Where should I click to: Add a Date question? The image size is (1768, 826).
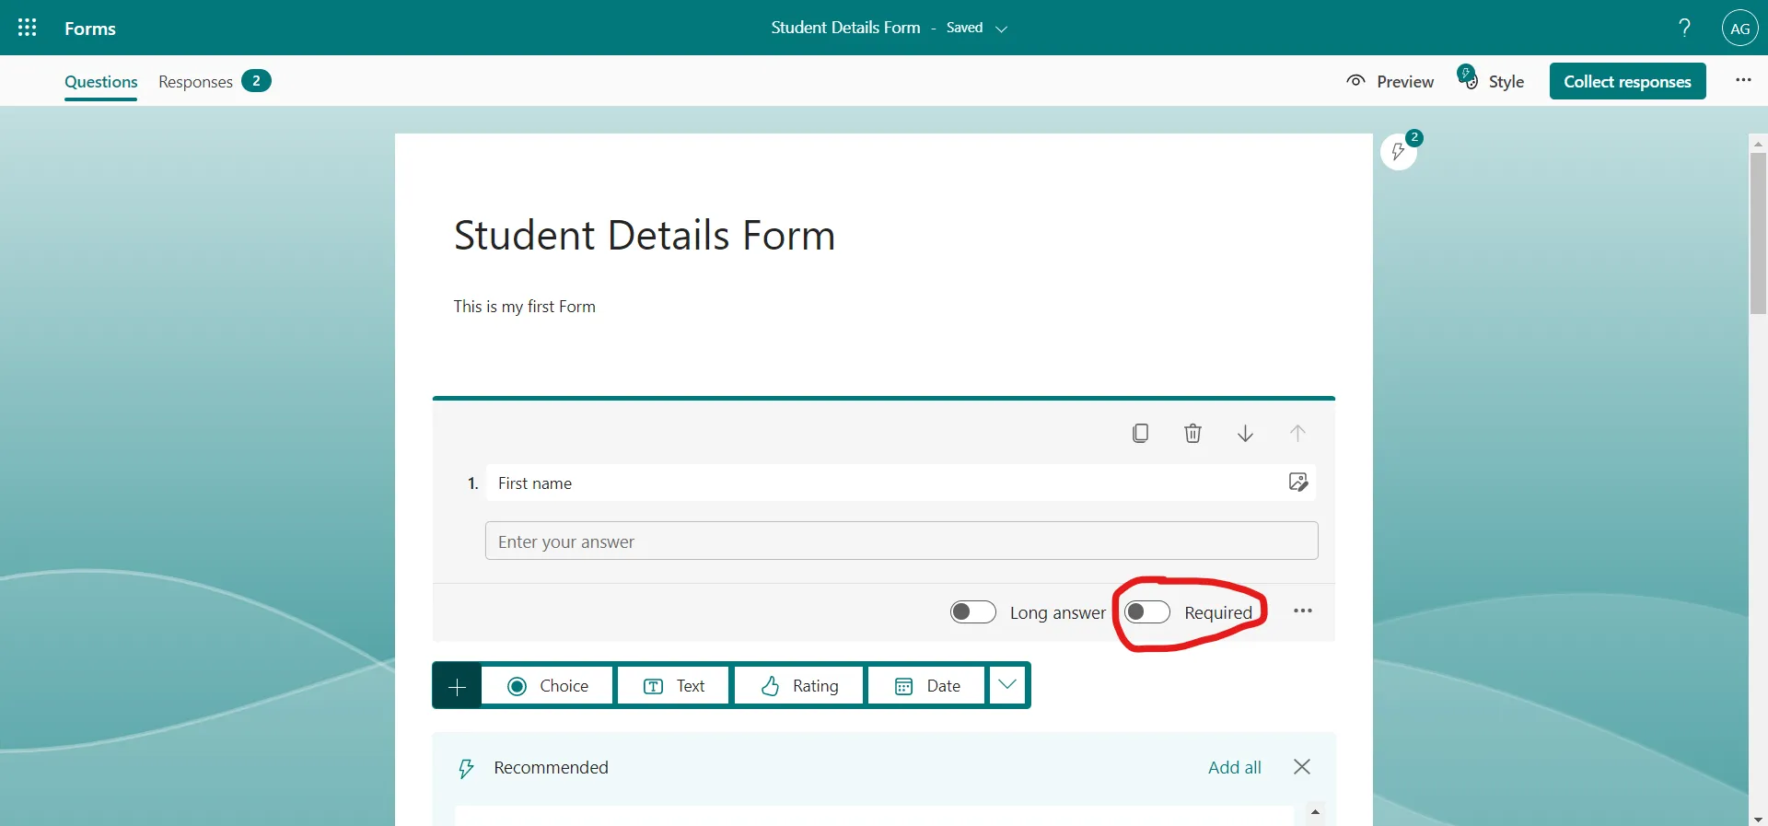click(x=927, y=686)
